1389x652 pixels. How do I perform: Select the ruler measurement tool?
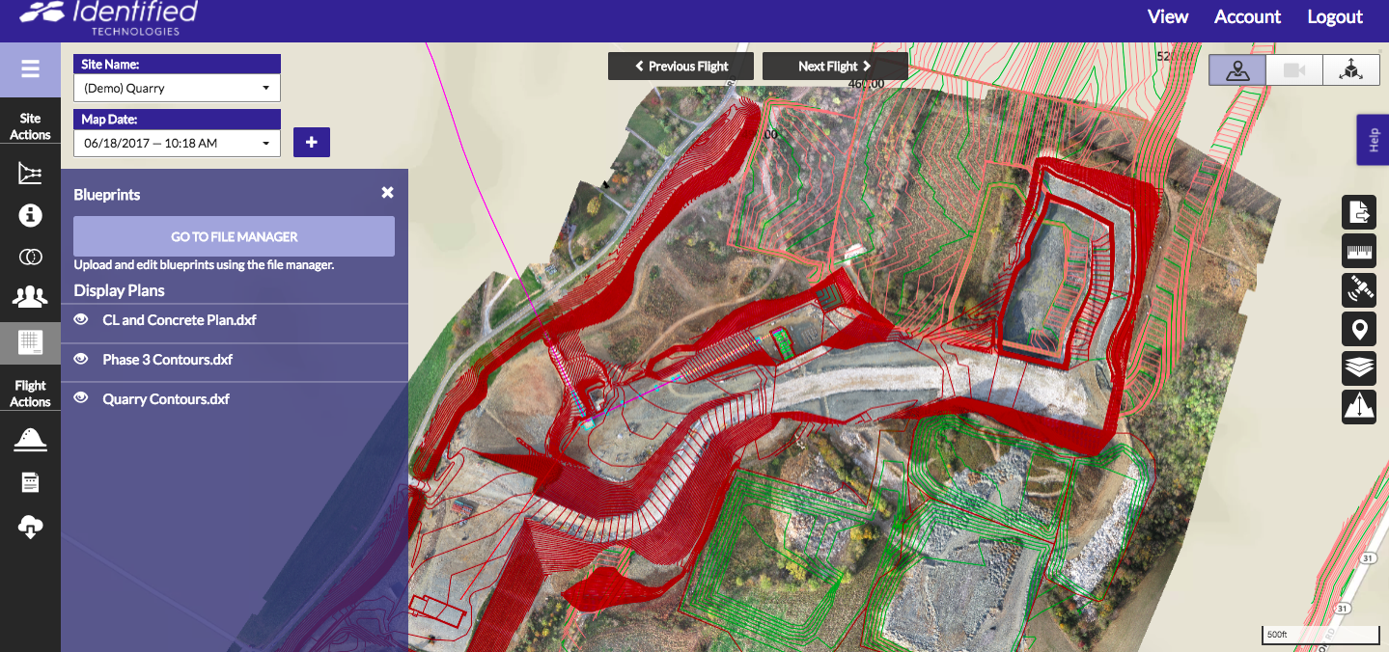click(1359, 251)
